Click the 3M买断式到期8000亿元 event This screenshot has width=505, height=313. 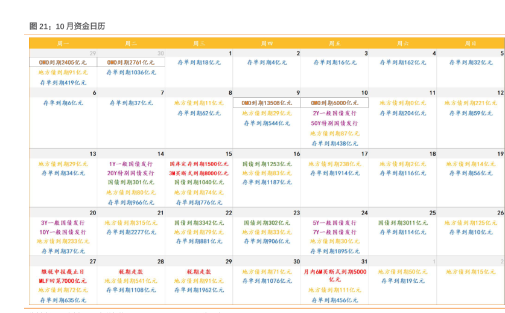coord(199,173)
